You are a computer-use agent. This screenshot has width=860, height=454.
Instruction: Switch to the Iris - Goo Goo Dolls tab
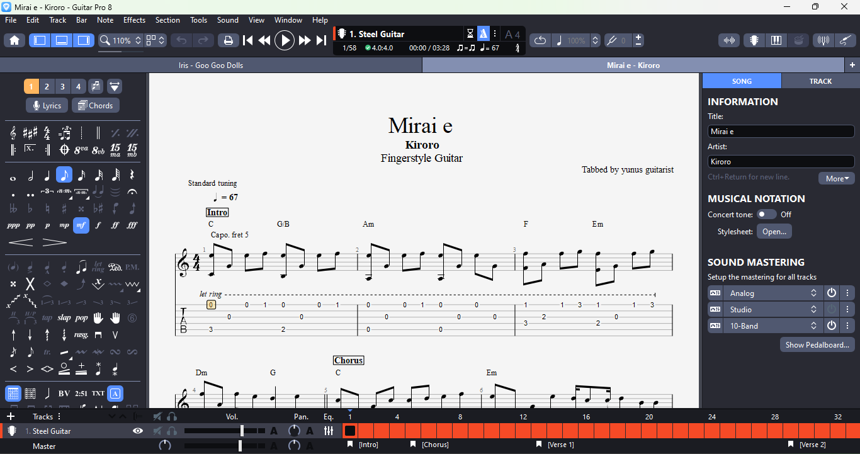click(211, 65)
